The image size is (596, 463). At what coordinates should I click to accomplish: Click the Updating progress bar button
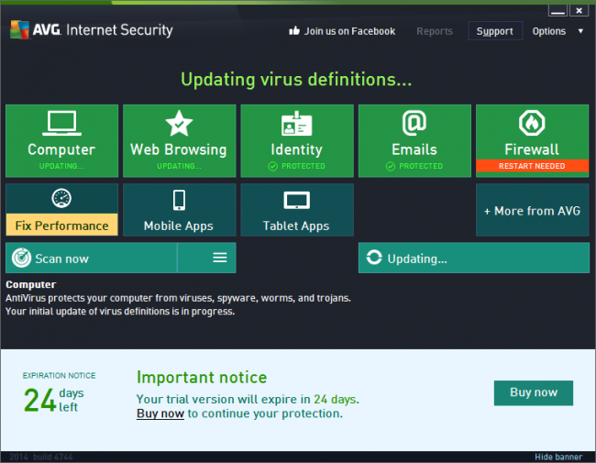473,258
